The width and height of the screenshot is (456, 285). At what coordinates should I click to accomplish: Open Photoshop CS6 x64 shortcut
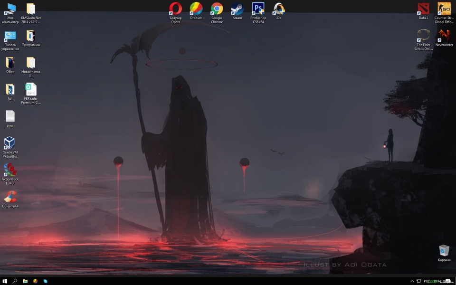click(258, 13)
